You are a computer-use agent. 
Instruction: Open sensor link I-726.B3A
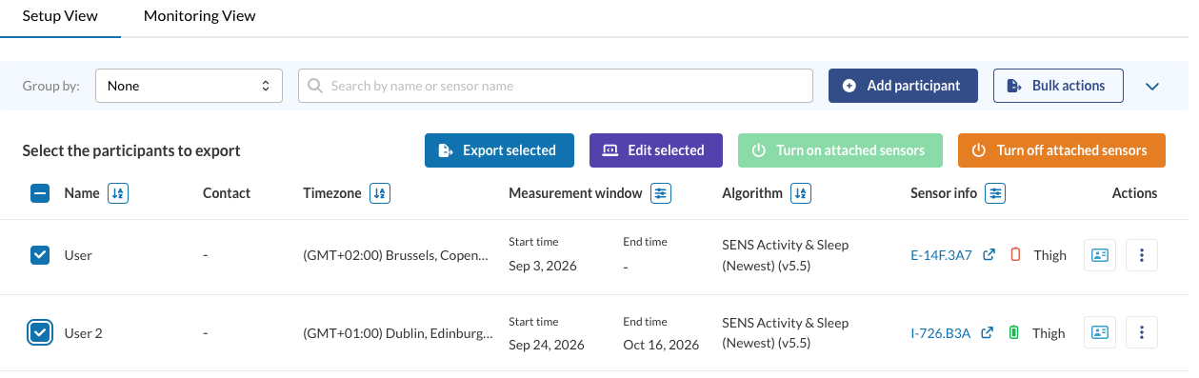tap(941, 333)
